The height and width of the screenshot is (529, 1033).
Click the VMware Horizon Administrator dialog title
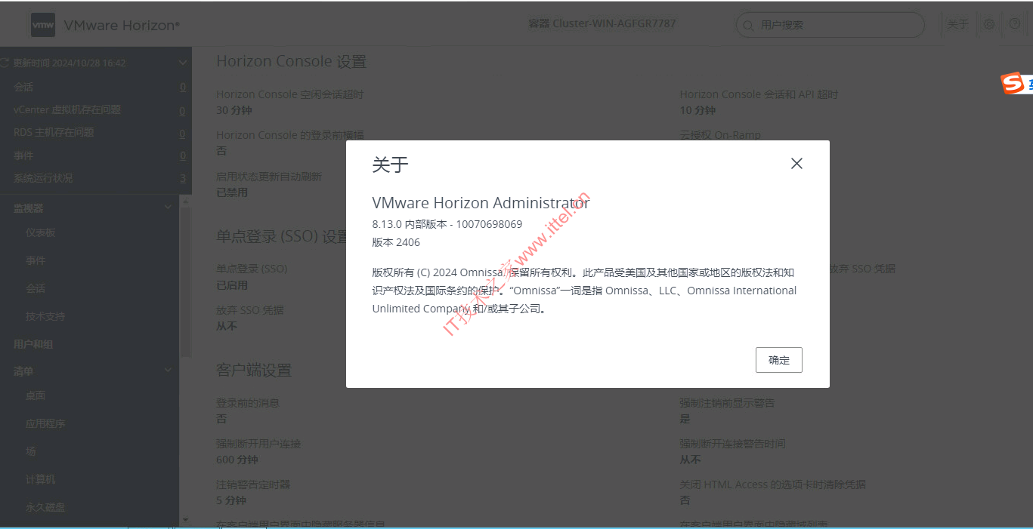click(x=481, y=203)
